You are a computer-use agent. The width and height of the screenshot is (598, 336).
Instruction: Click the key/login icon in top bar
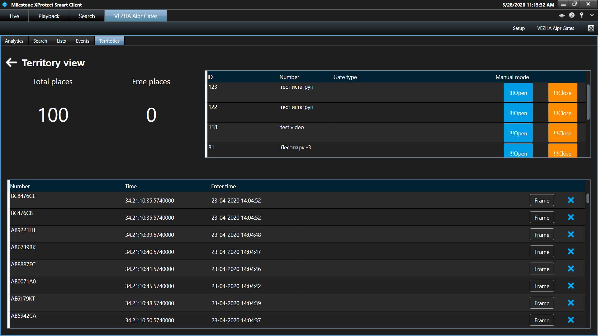click(581, 15)
